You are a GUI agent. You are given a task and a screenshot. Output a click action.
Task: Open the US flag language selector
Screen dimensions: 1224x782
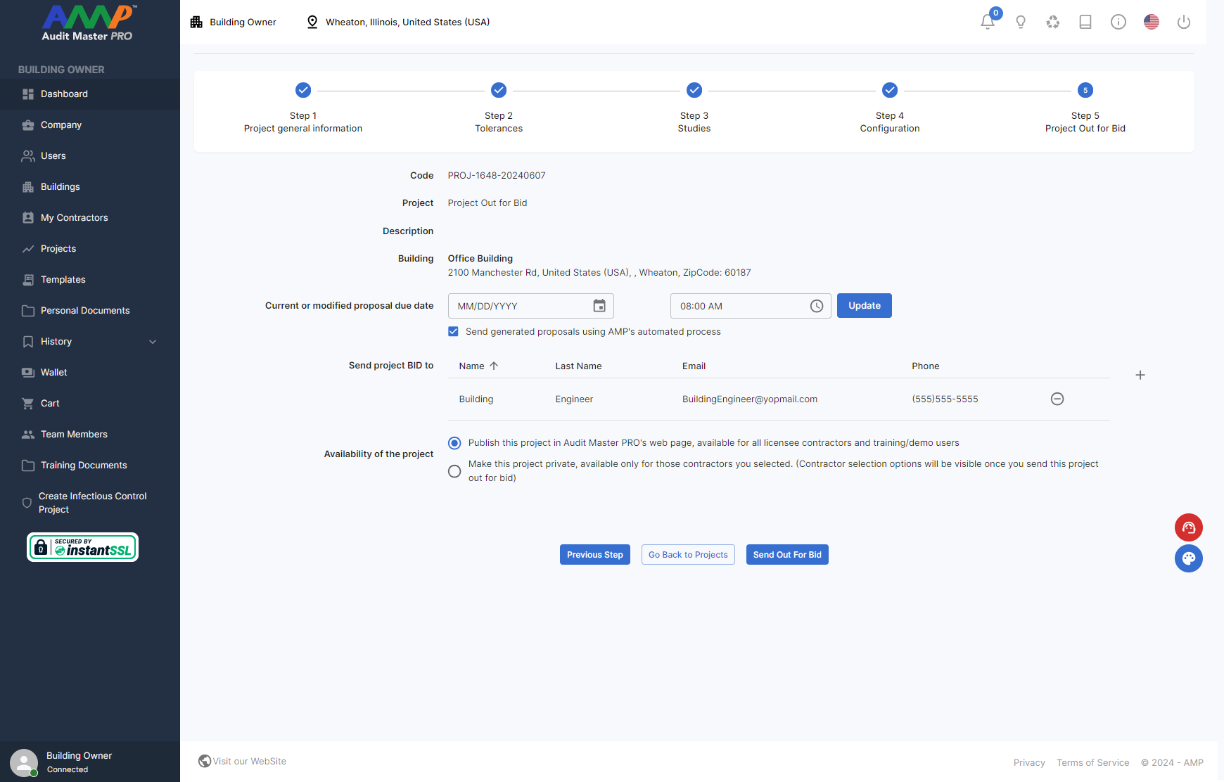click(1151, 22)
